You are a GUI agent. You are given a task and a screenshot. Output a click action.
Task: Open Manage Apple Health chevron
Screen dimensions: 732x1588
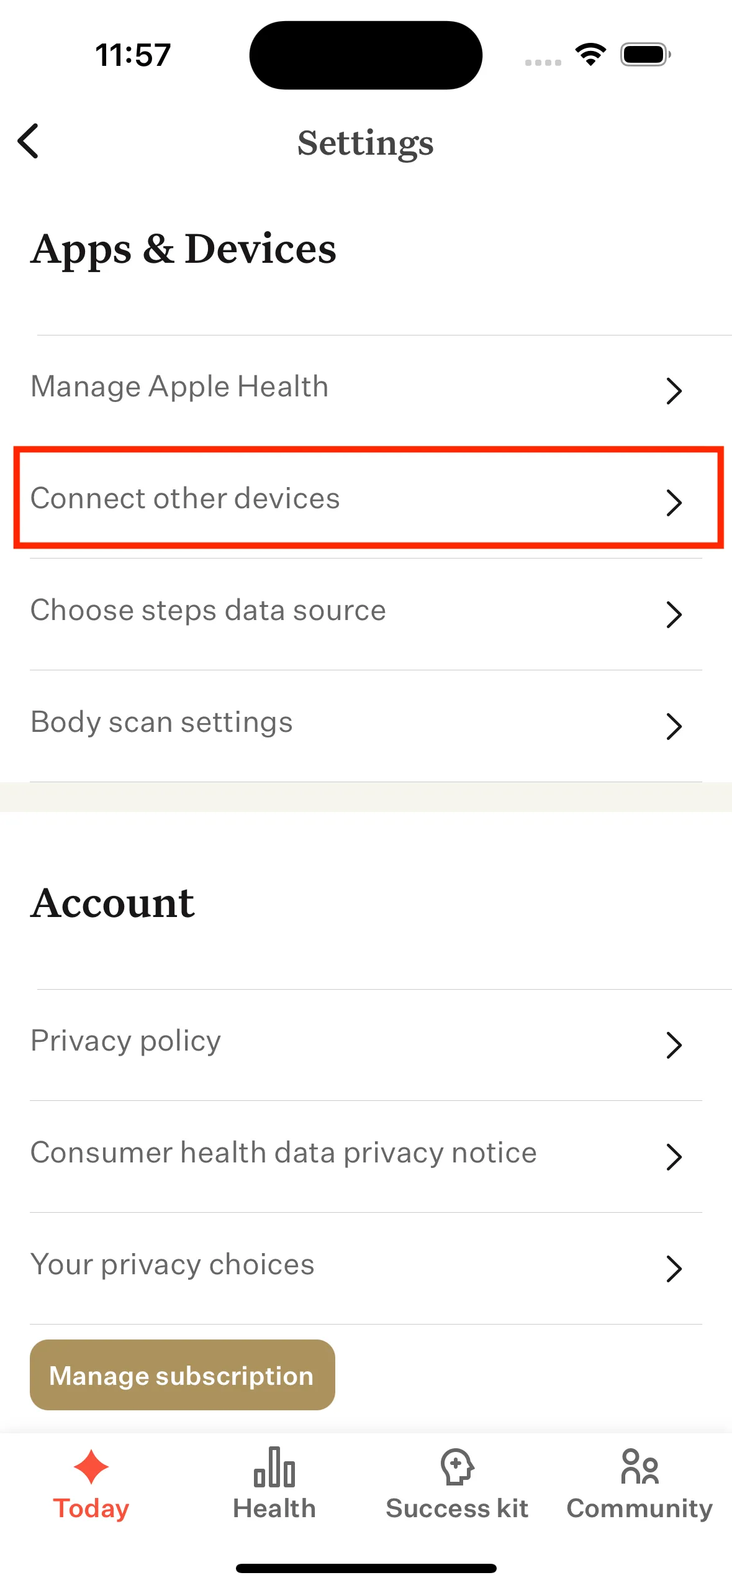pyautogui.click(x=674, y=391)
